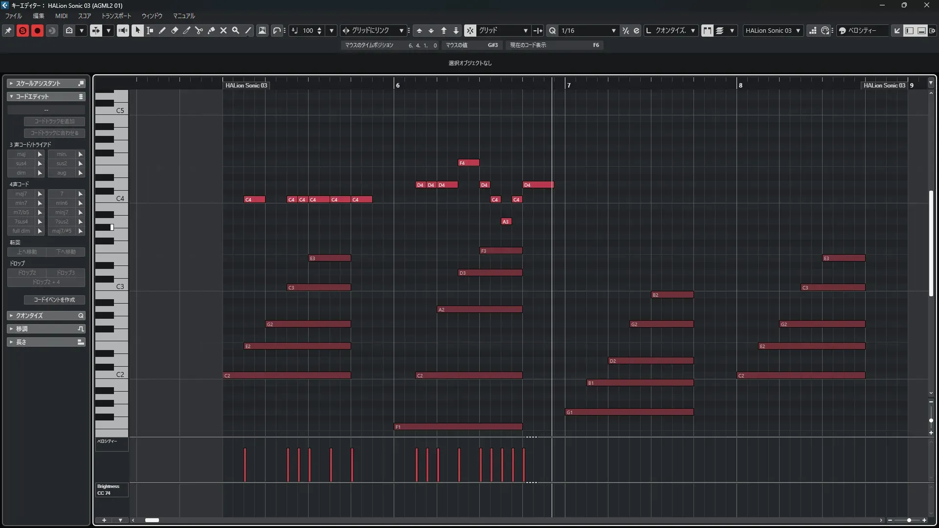Select the Erase tool
Screen dimensions: 939x528
pyautogui.click(x=175, y=30)
